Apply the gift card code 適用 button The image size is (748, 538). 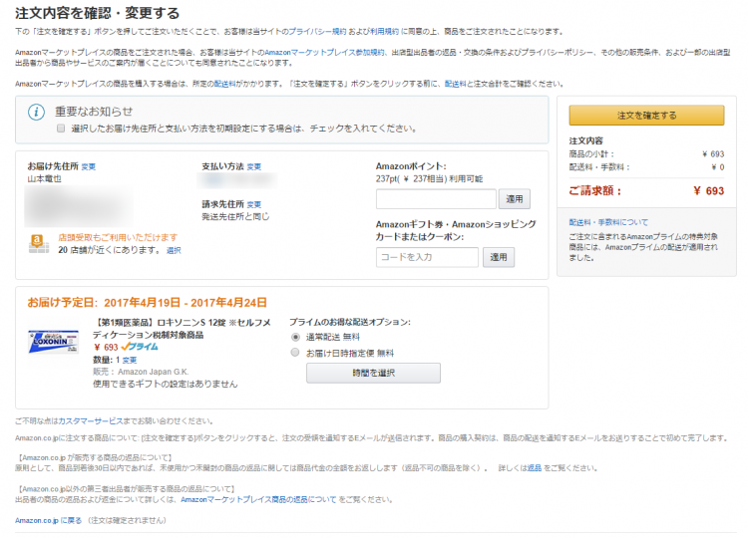[x=499, y=257]
